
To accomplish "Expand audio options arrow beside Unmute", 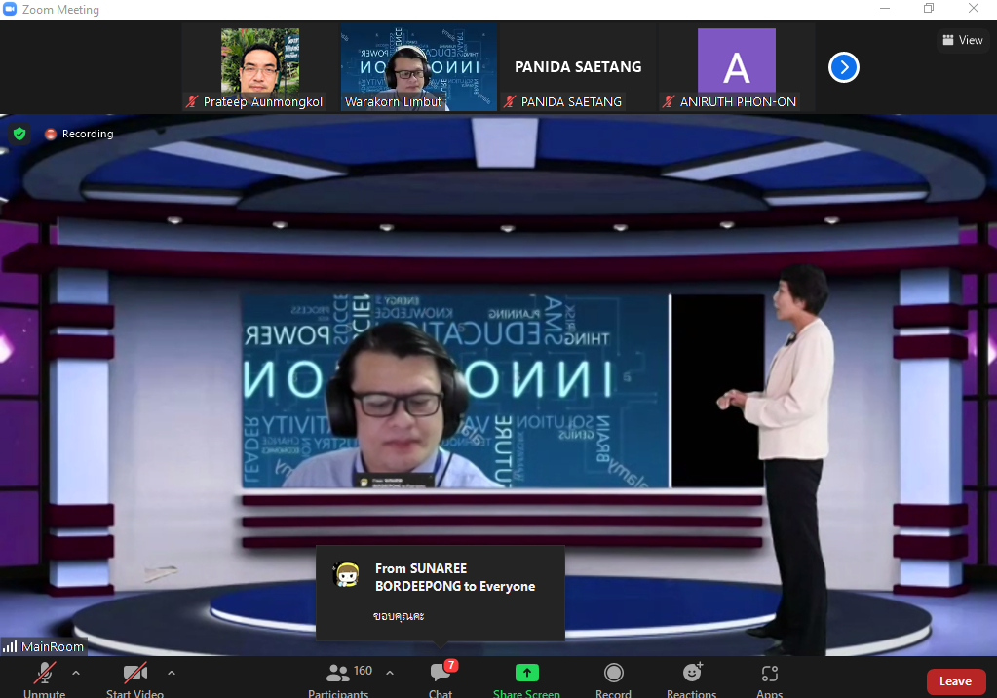I will (76, 673).
